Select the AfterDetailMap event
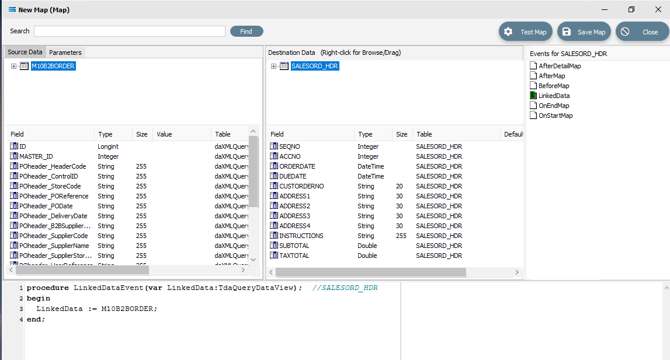Screen dimensions: 670x360 pyautogui.click(x=560, y=66)
